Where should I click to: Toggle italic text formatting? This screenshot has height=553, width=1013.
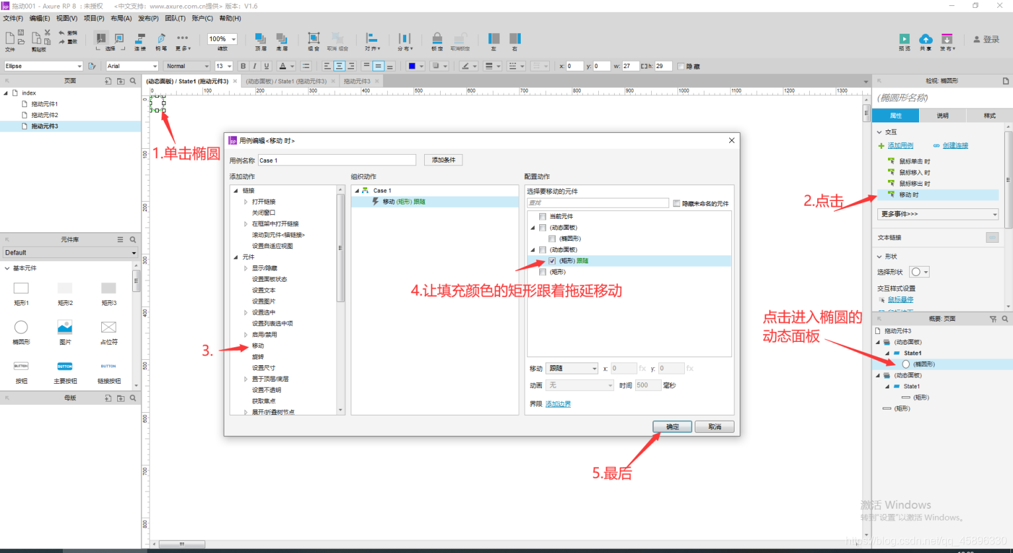[x=255, y=66]
